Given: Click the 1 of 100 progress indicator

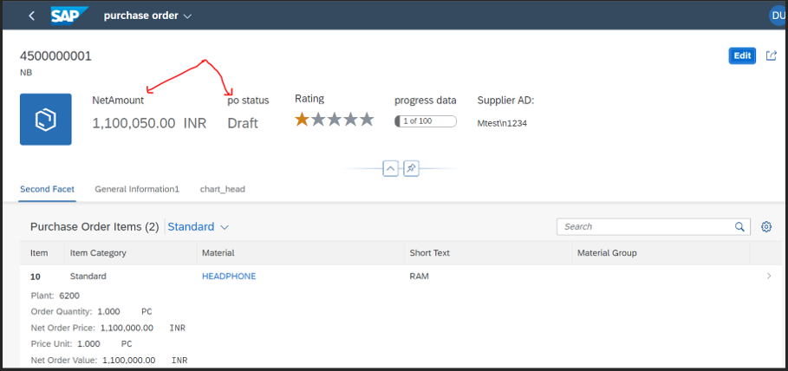Looking at the screenshot, I should point(426,121).
